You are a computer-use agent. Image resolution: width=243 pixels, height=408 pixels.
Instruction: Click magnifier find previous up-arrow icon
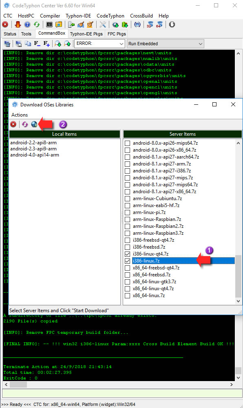[67, 44]
